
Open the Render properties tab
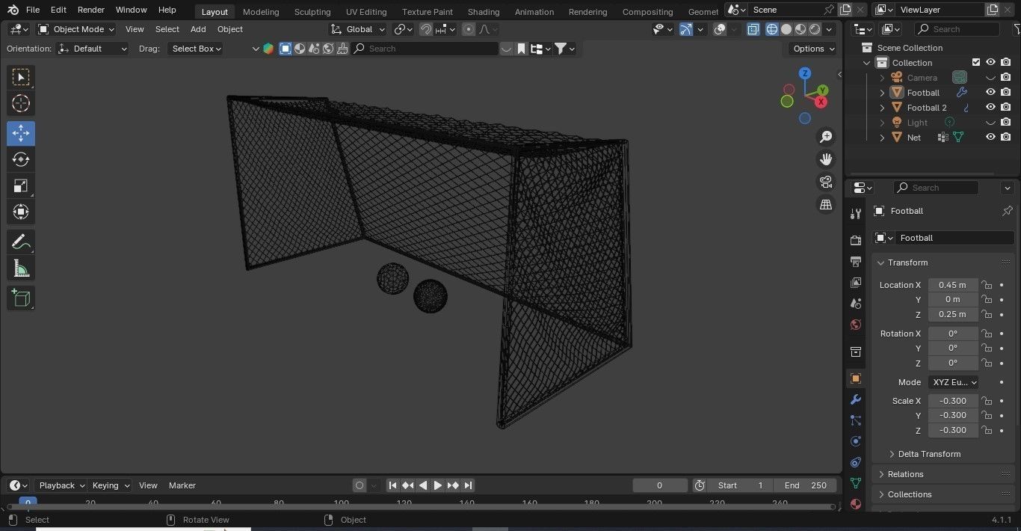coord(856,241)
